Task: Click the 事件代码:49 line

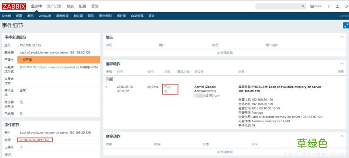Action: (x=246, y=125)
